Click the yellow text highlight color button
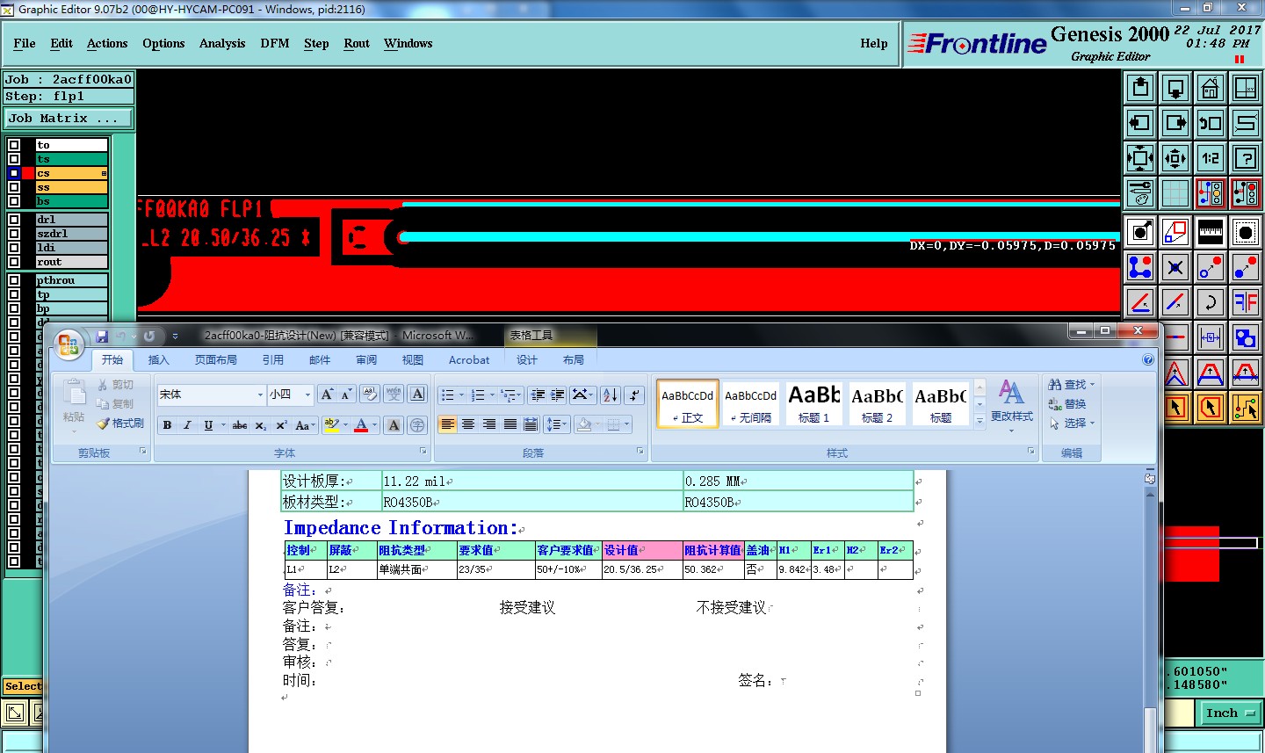This screenshot has width=1265, height=753. click(x=330, y=425)
